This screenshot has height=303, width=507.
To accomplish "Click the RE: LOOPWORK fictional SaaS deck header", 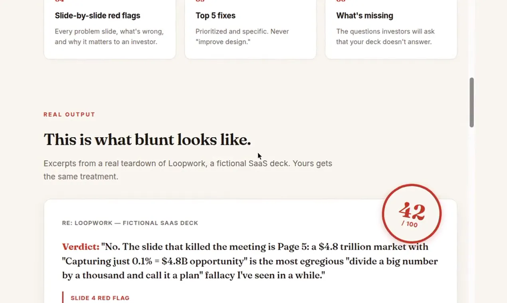I will pos(130,223).
